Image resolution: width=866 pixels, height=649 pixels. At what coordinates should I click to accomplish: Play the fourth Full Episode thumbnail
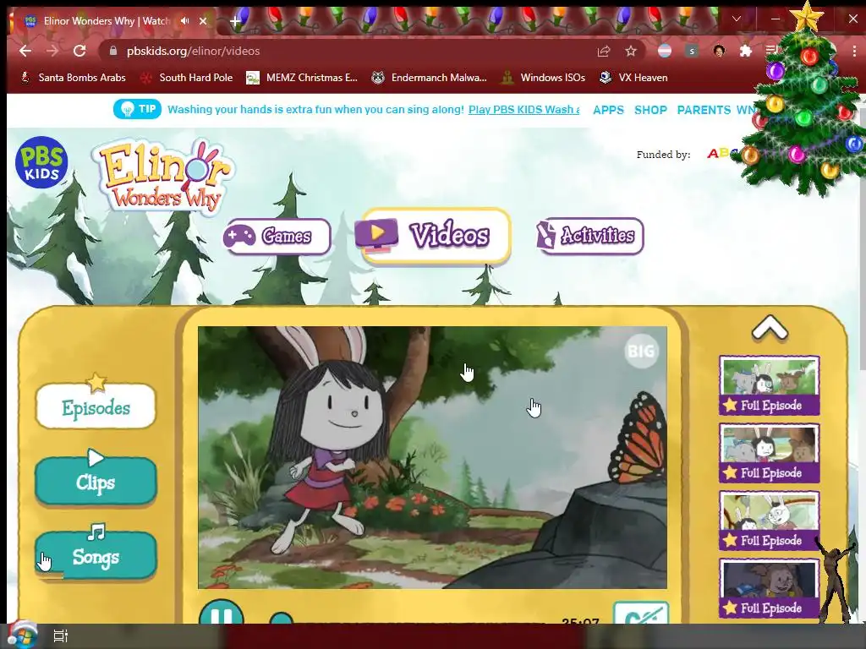[770, 588]
